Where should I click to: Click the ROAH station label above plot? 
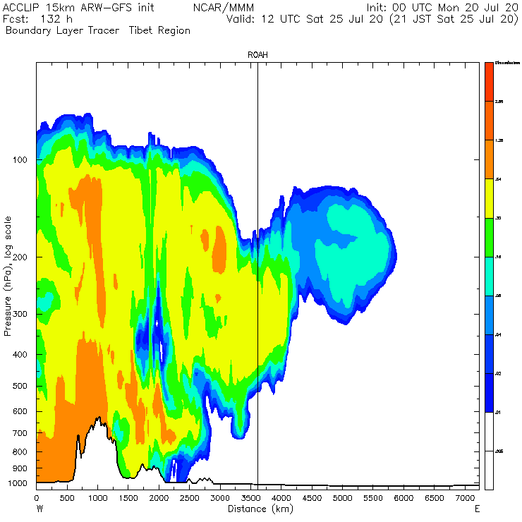pos(257,55)
